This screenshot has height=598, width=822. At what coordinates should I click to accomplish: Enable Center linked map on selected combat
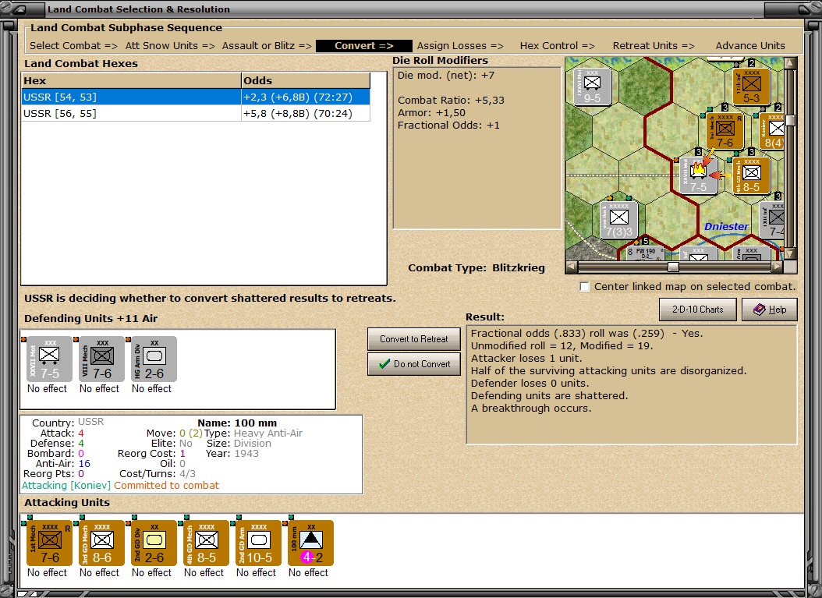click(x=584, y=286)
